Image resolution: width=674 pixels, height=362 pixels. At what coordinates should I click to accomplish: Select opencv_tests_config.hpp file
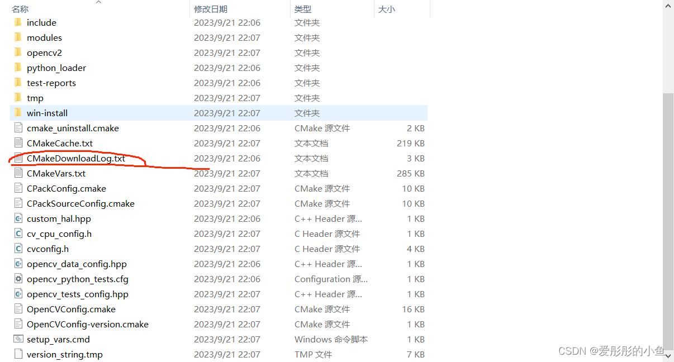click(x=219, y=294)
